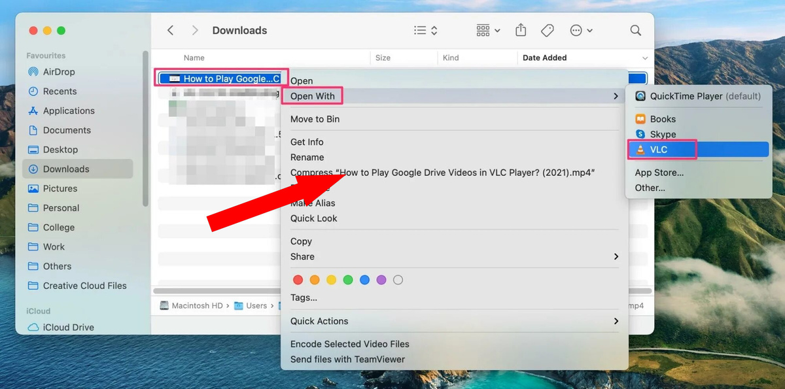Open Recents in the sidebar
Viewport: 785px width, 389px height.
tap(60, 92)
